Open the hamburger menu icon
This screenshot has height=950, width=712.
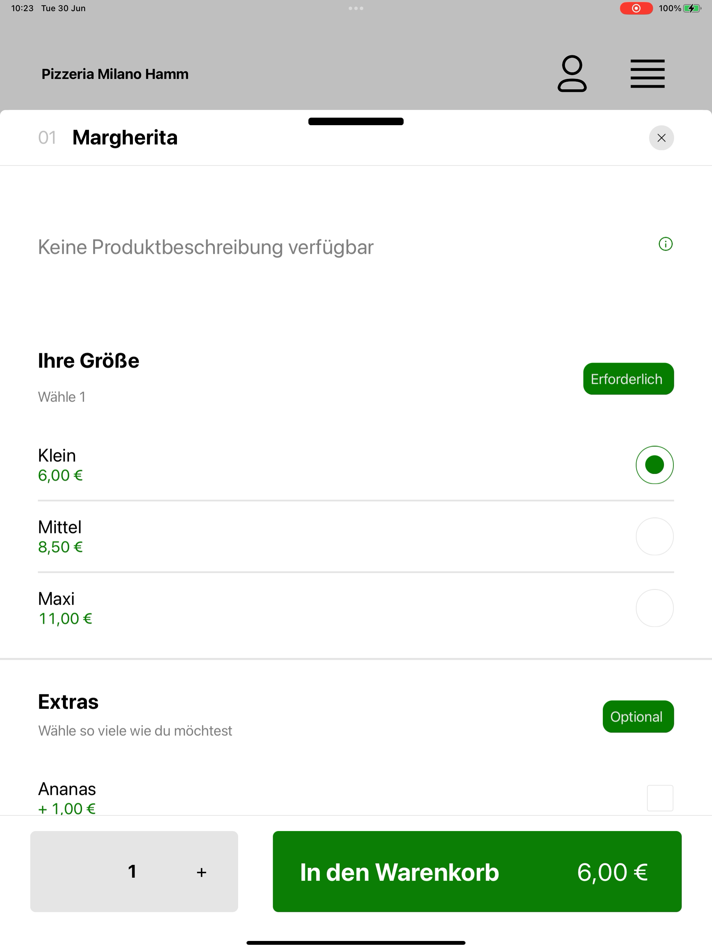(x=647, y=74)
